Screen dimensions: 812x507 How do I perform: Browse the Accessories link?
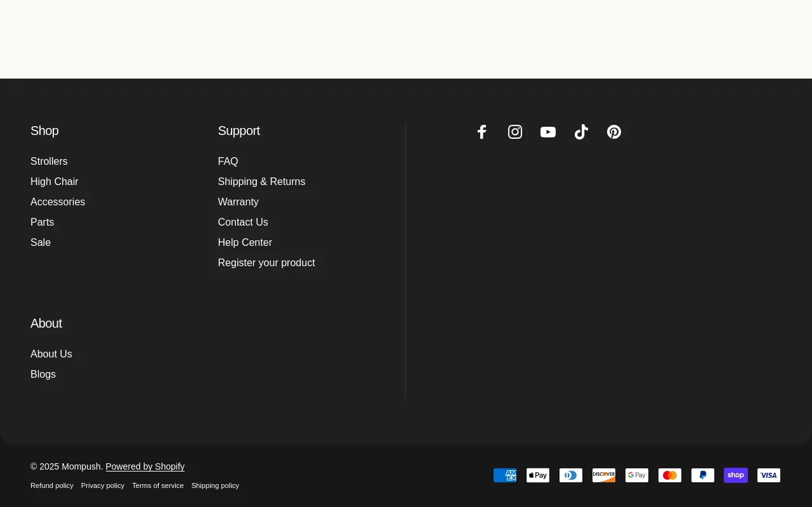(x=58, y=202)
